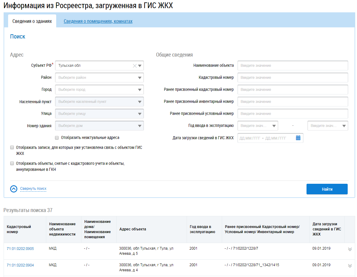Open second Год ввода в эксплуатацию dropdown
The width and height of the screenshot is (357, 277).
[344, 126]
